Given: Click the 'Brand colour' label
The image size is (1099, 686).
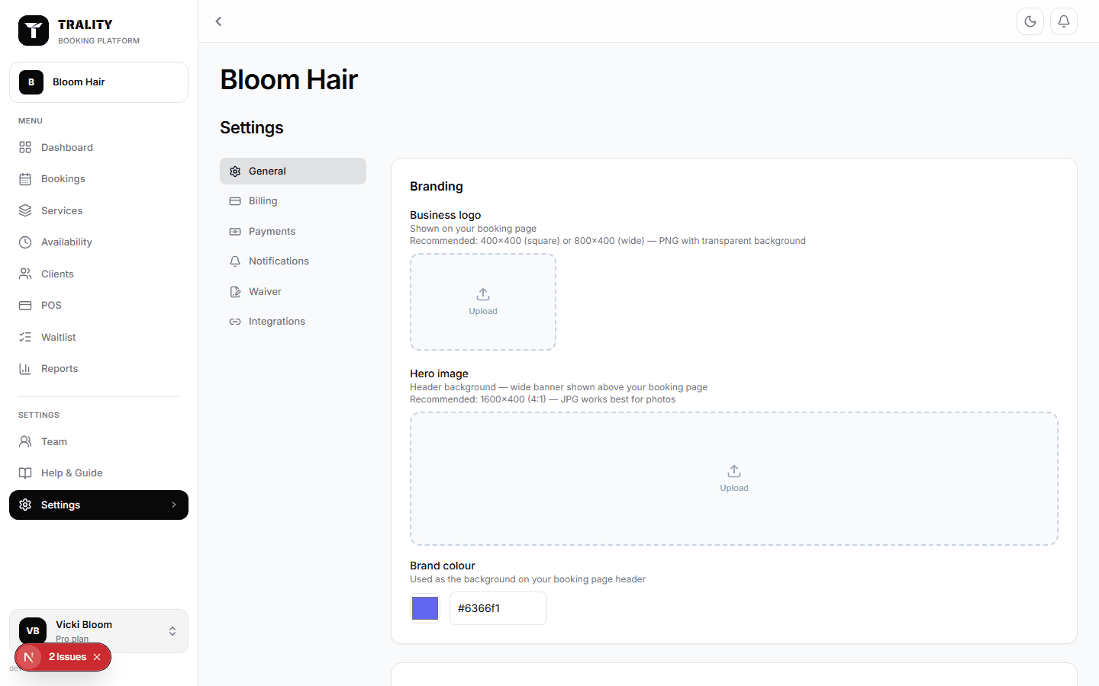Looking at the screenshot, I should click(443, 566).
